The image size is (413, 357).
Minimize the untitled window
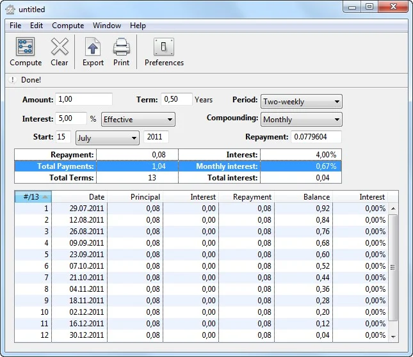click(352, 7)
